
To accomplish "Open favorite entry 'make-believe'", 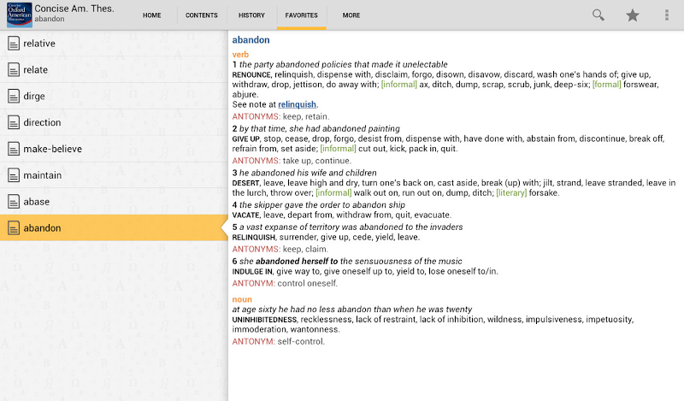I will (114, 149).
